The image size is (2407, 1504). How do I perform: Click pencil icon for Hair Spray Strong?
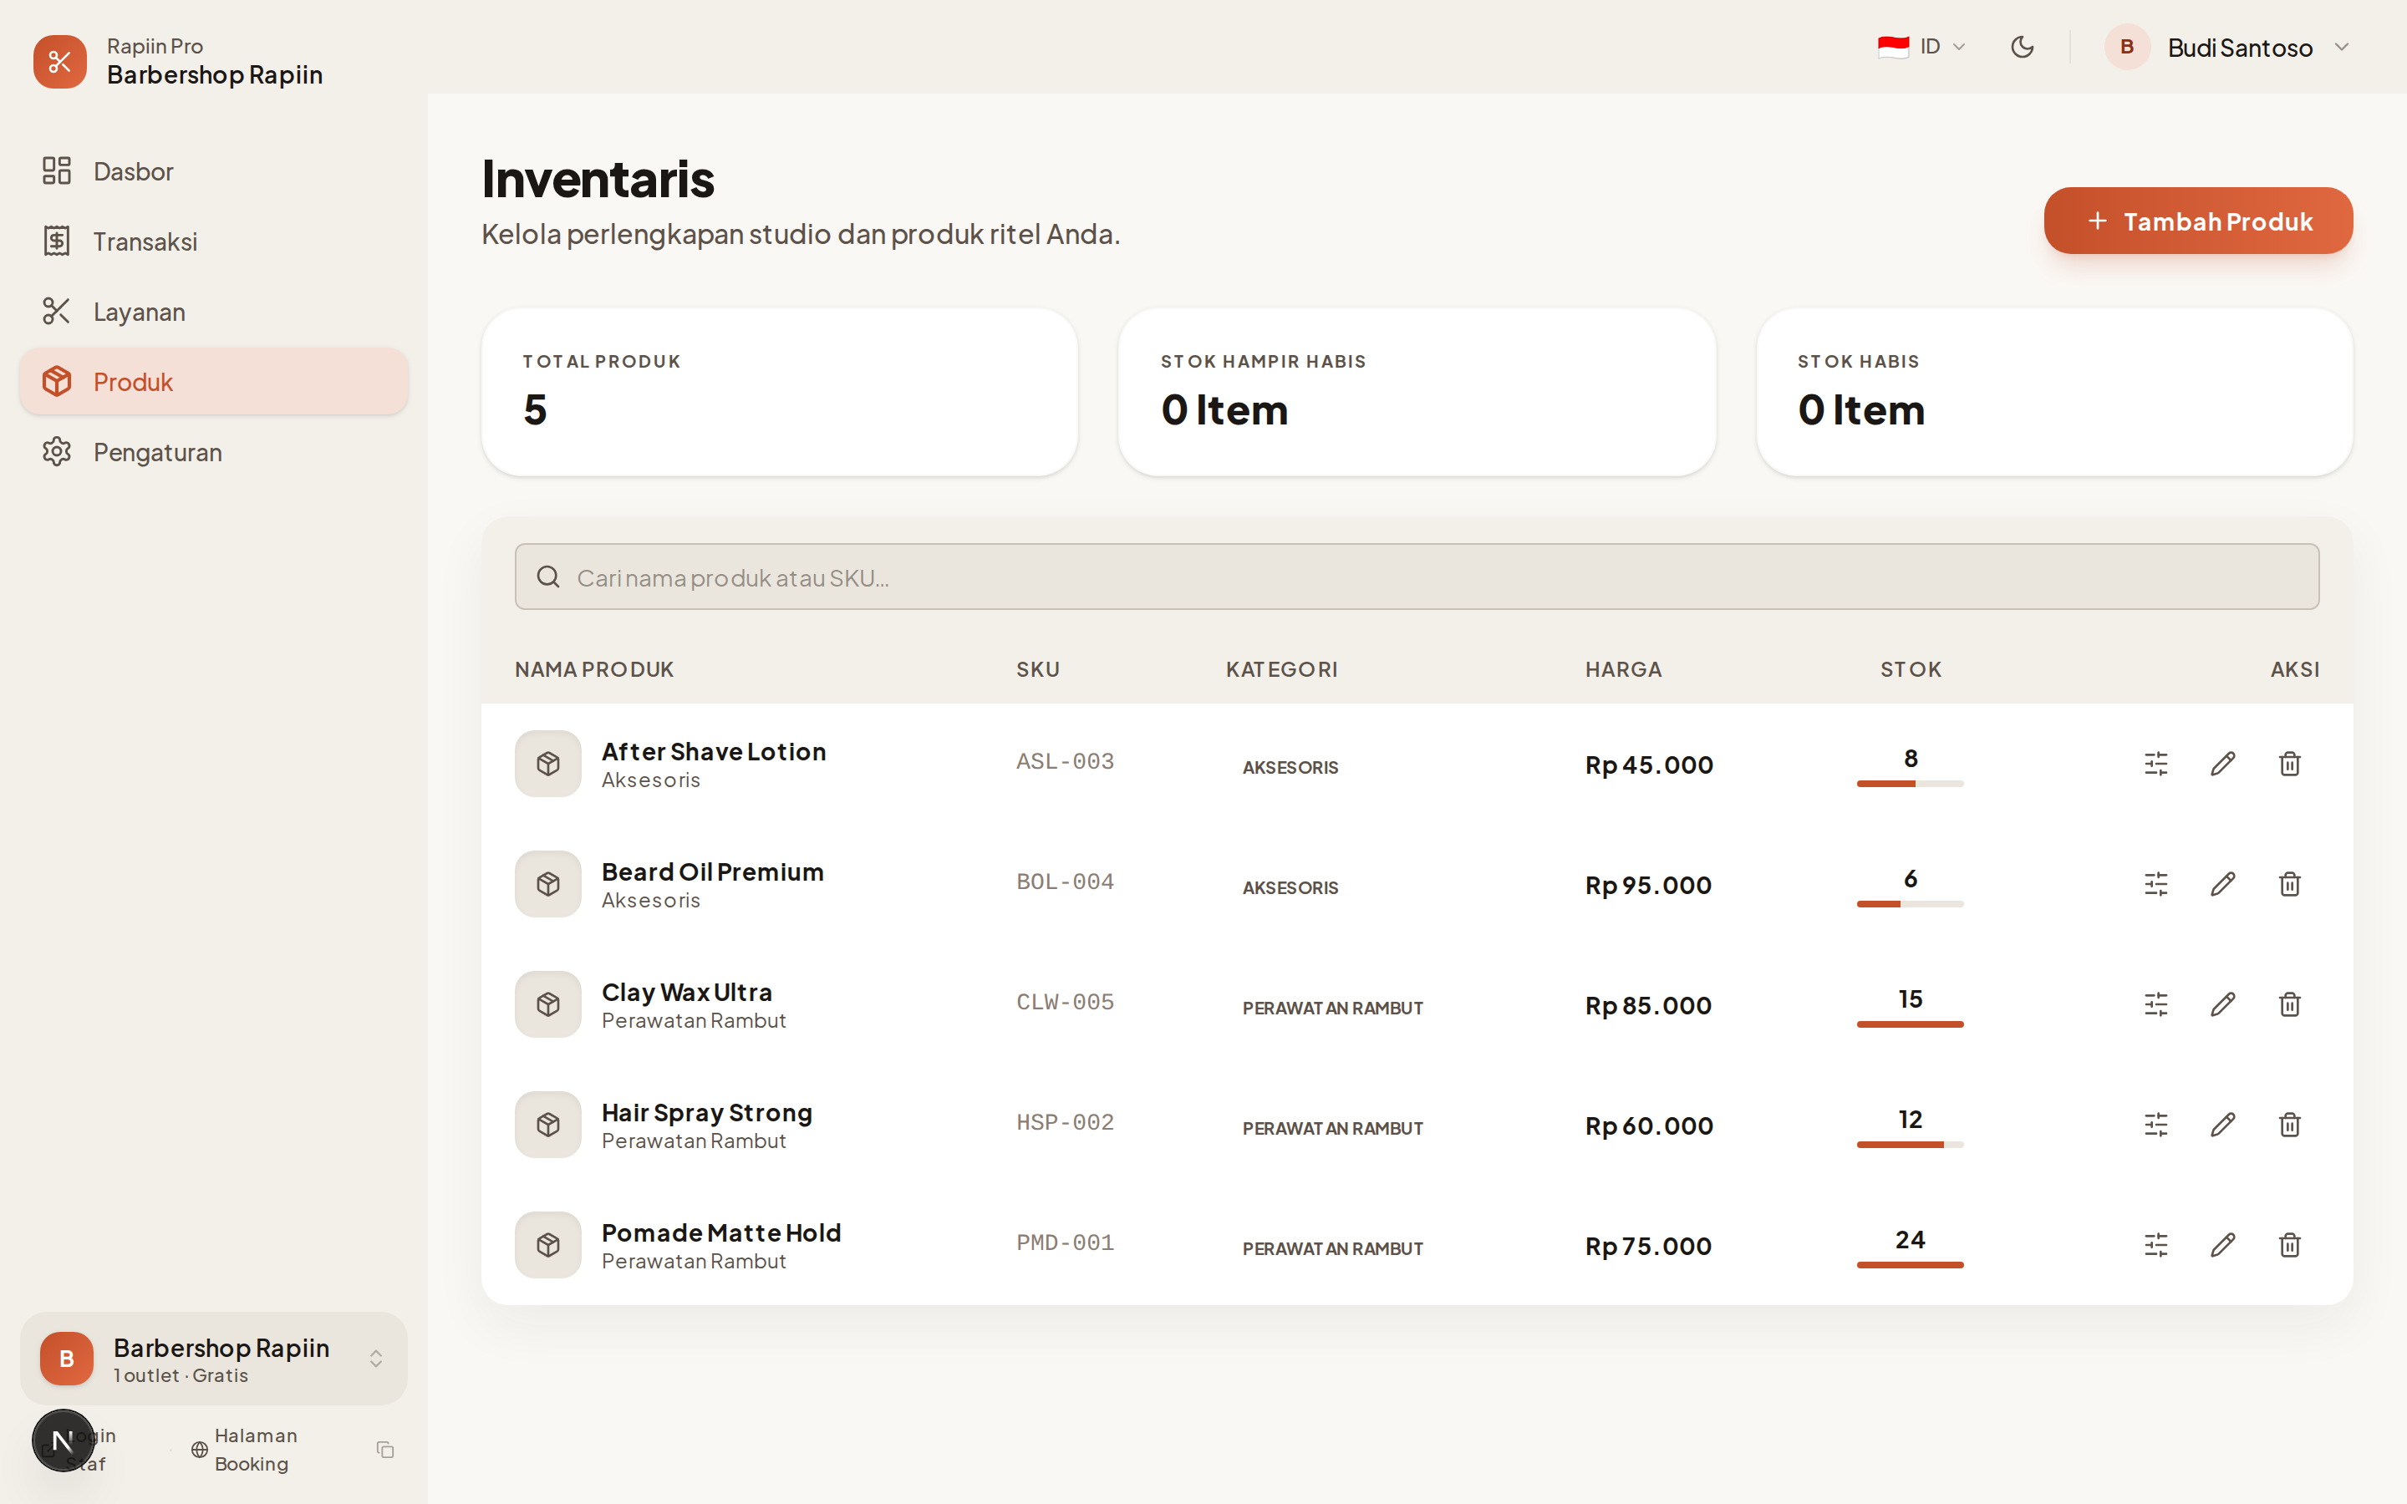tap(2222, 1125)
